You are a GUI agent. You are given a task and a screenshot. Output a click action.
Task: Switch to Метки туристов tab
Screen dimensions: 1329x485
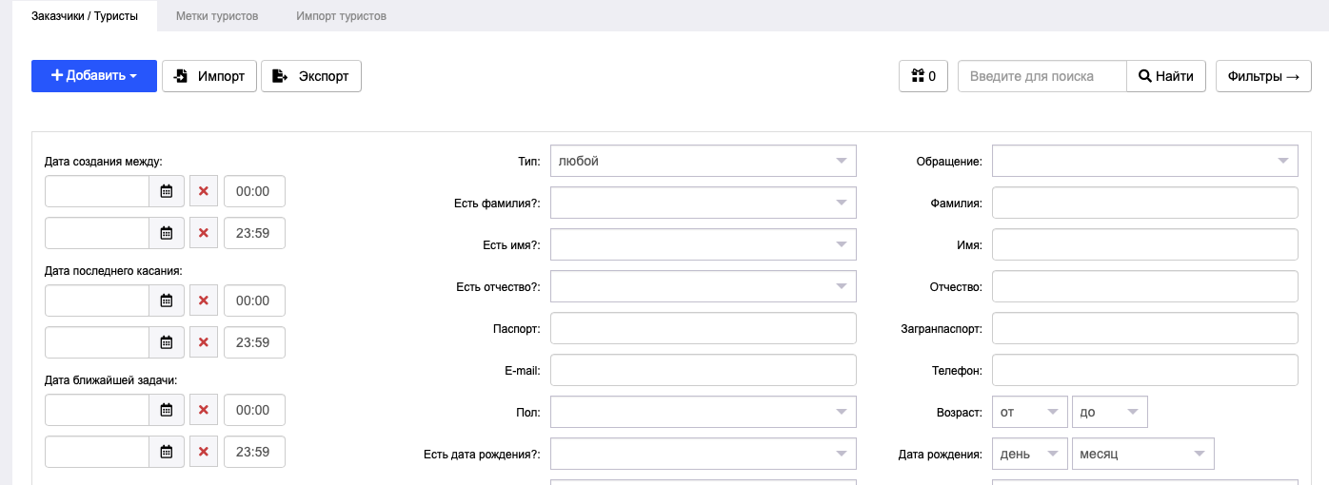pos(217,16)
